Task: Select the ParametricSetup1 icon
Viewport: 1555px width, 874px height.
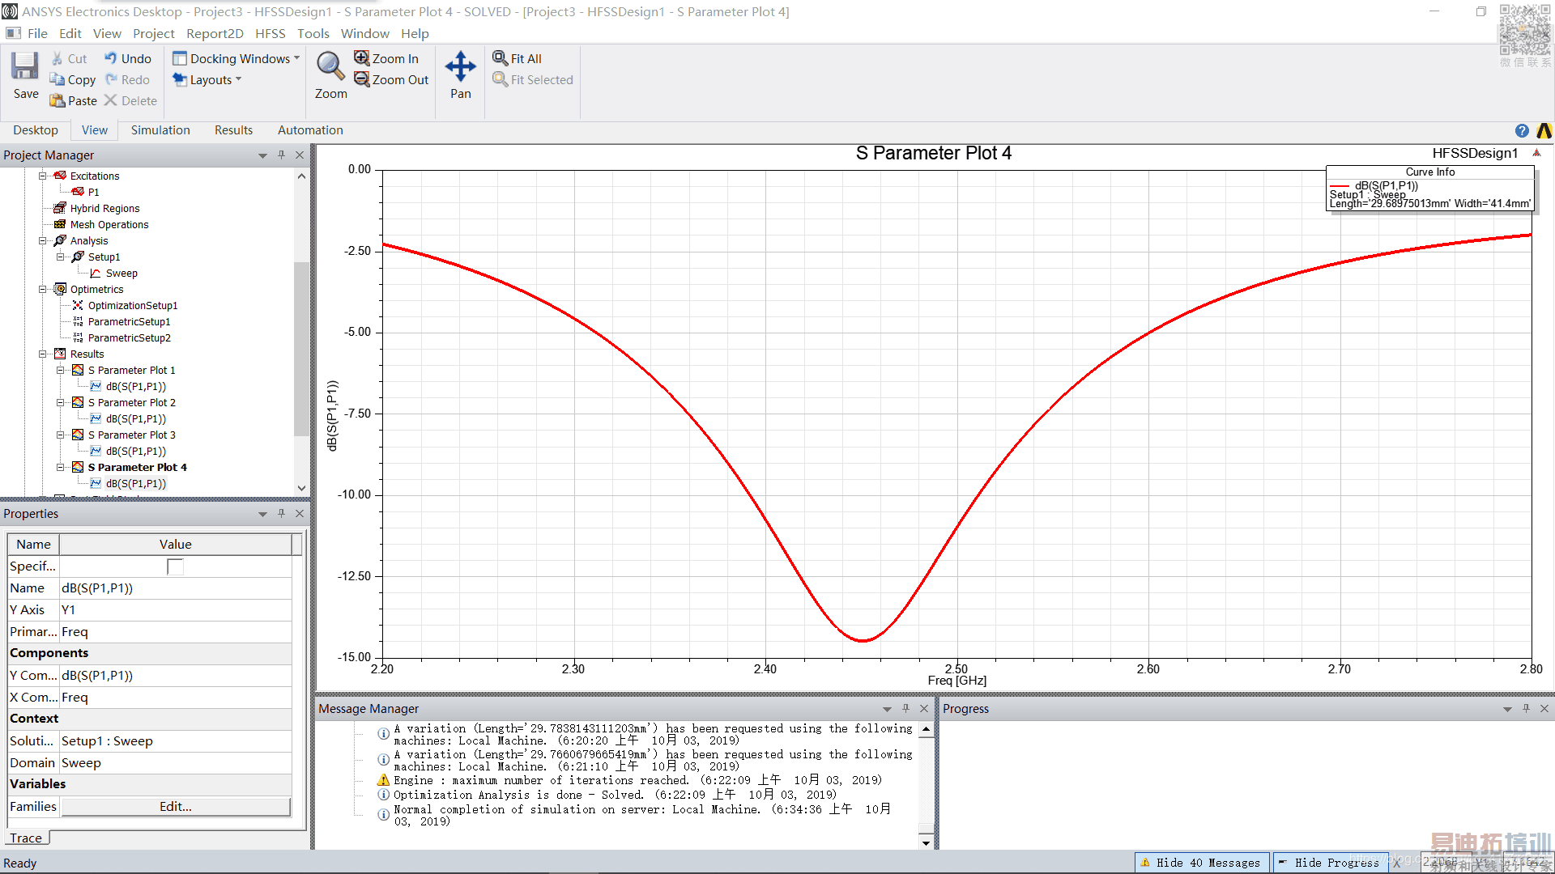Action: pos(78,321)
